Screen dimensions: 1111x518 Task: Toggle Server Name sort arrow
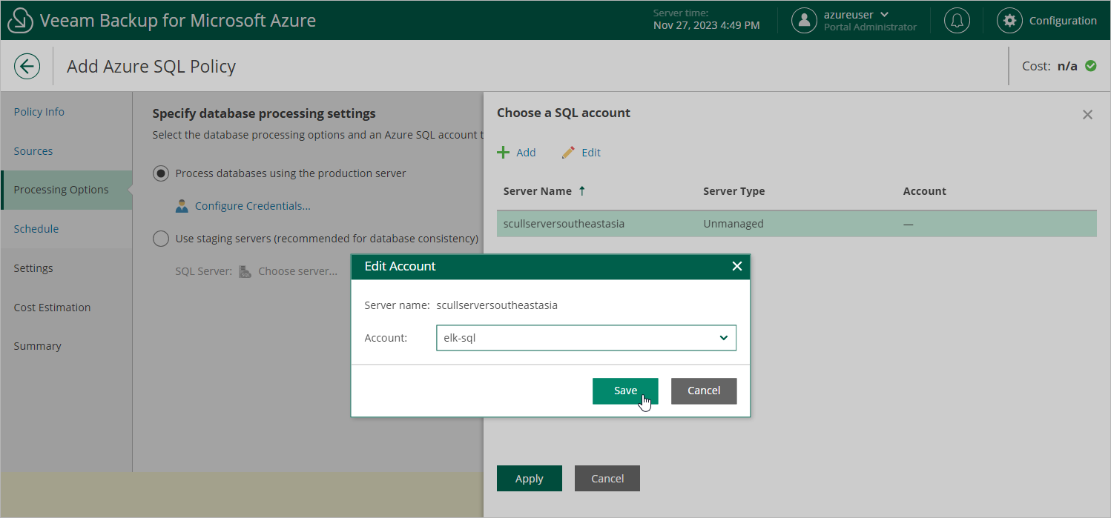pyautogui.click(x=581, y=190)
